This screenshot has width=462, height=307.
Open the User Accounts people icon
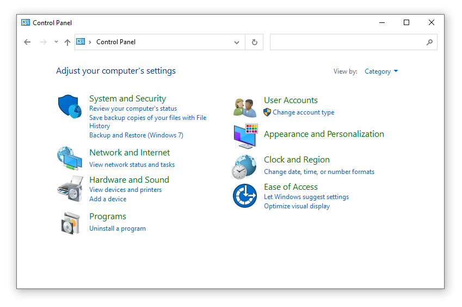pos(244,108)
